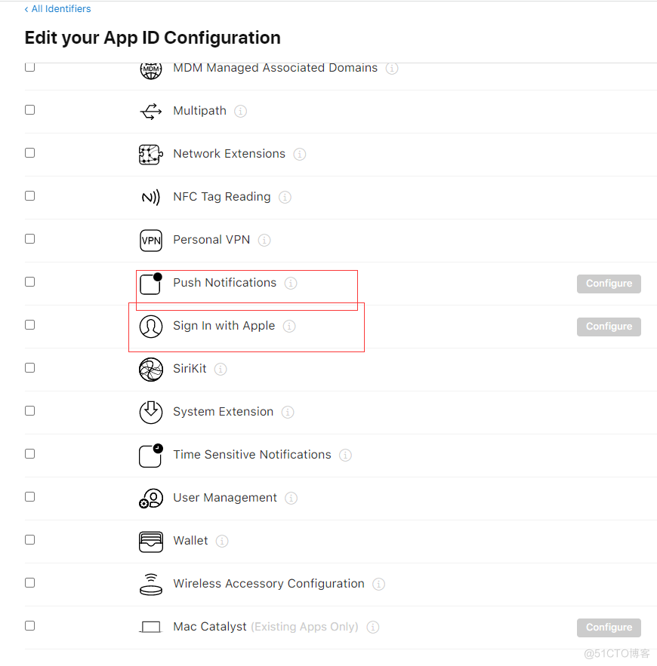Click Configure button for Push Notifications
This screenshot has width=657, height=666.
[x=609, y=284]
